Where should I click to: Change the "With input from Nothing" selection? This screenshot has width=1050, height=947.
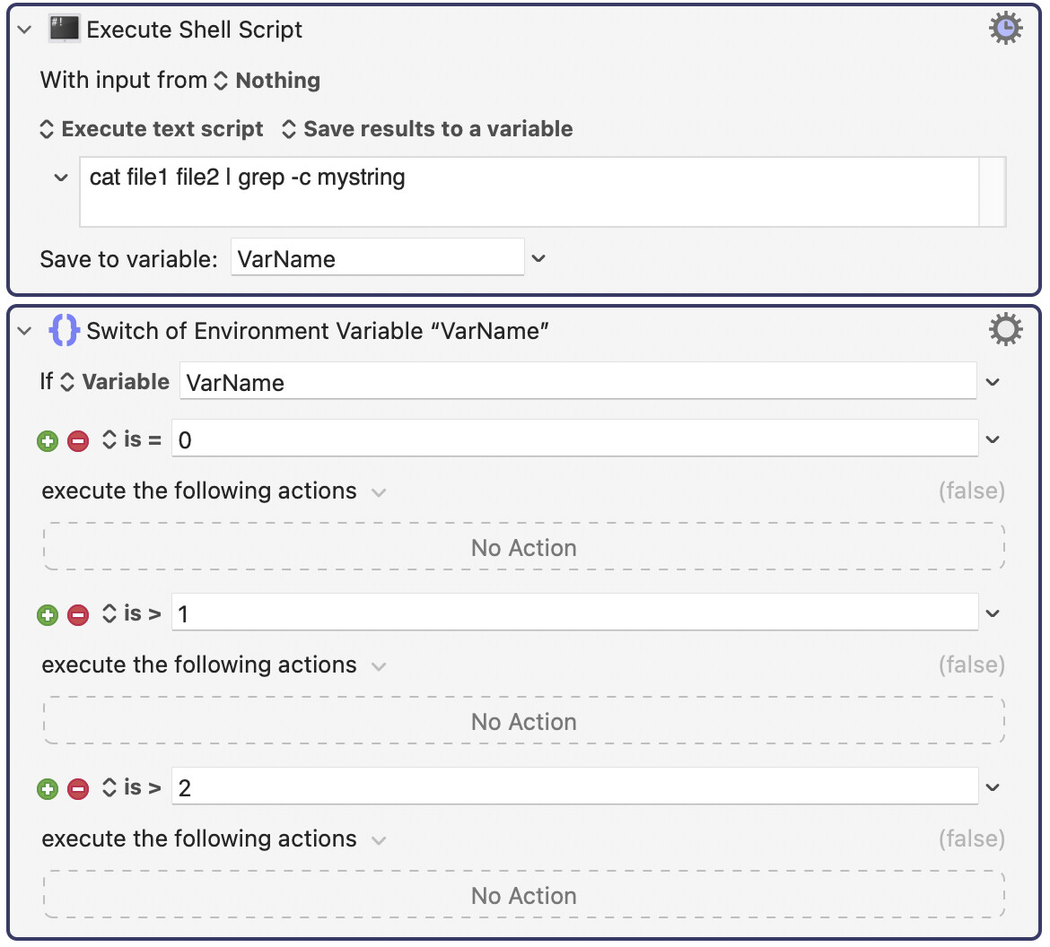tap(267, 81)
